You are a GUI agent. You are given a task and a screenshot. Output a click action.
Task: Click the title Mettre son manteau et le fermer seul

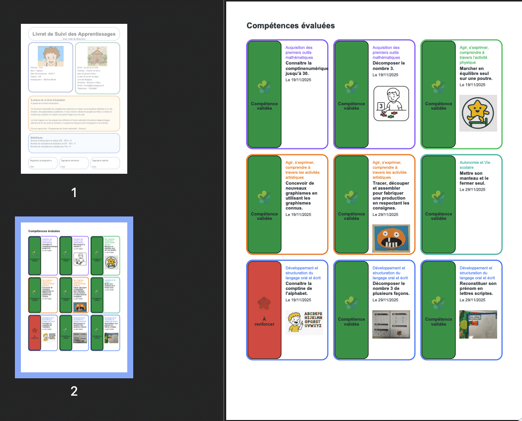point(474,178)
